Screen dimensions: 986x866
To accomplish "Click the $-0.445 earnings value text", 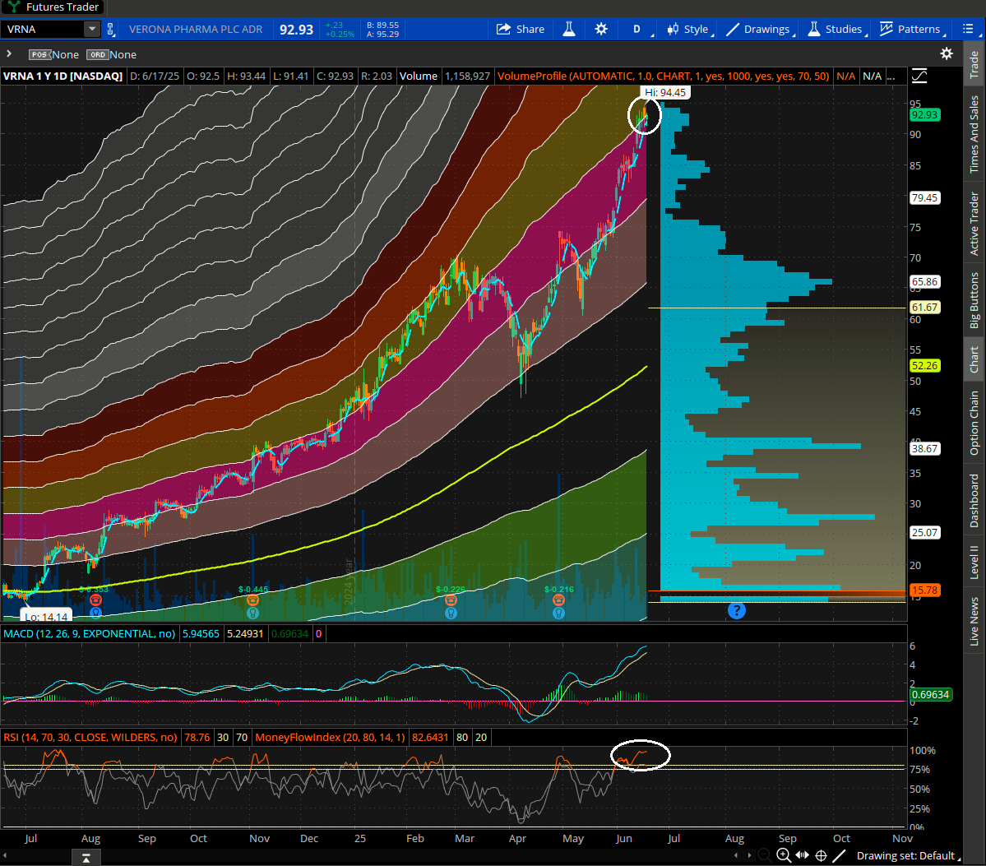I will (252, 590).
